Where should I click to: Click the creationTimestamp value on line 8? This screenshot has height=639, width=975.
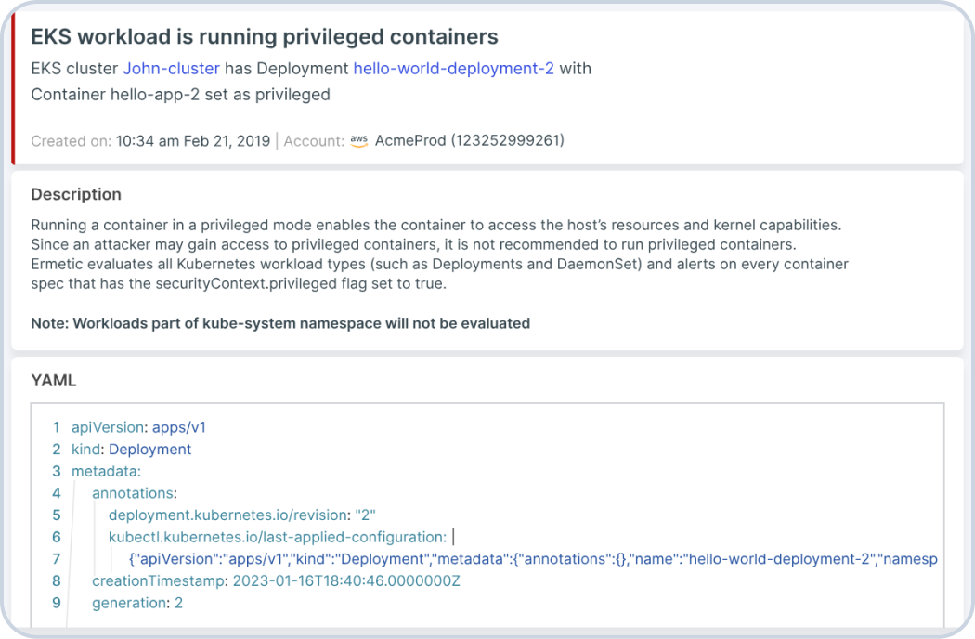pos(346,581)
